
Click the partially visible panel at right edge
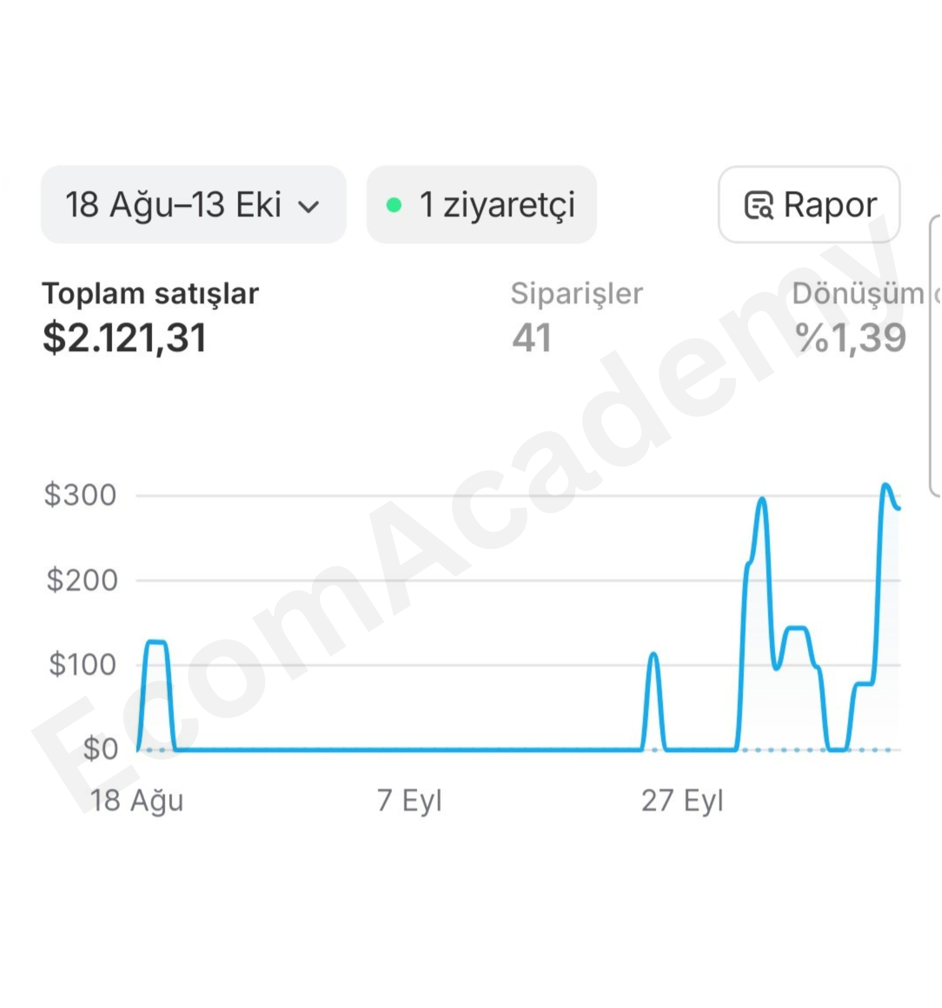coord(935,355)
